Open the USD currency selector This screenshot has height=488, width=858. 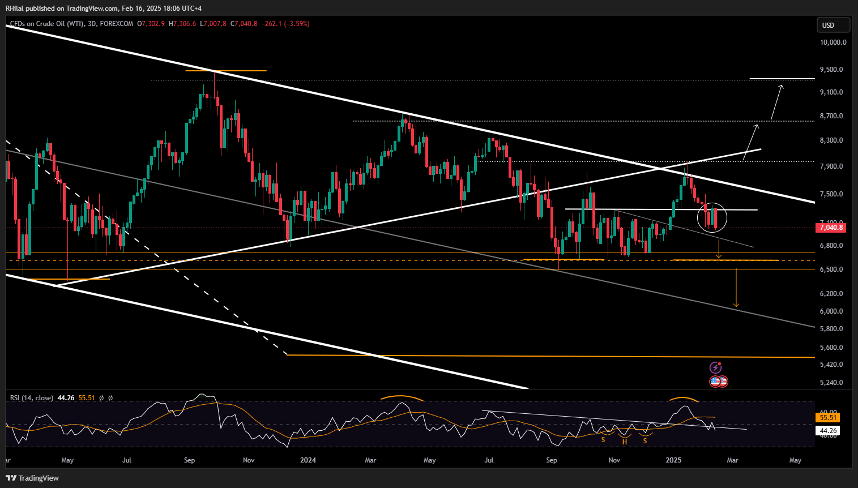833,25
